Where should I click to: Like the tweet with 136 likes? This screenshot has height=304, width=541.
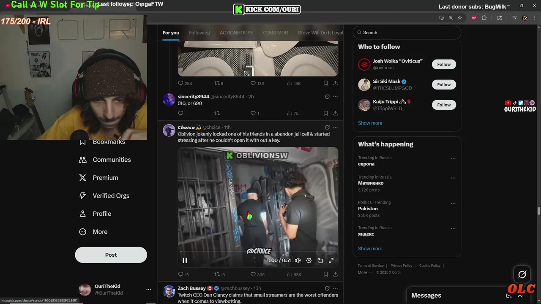(x=257, y=83)
